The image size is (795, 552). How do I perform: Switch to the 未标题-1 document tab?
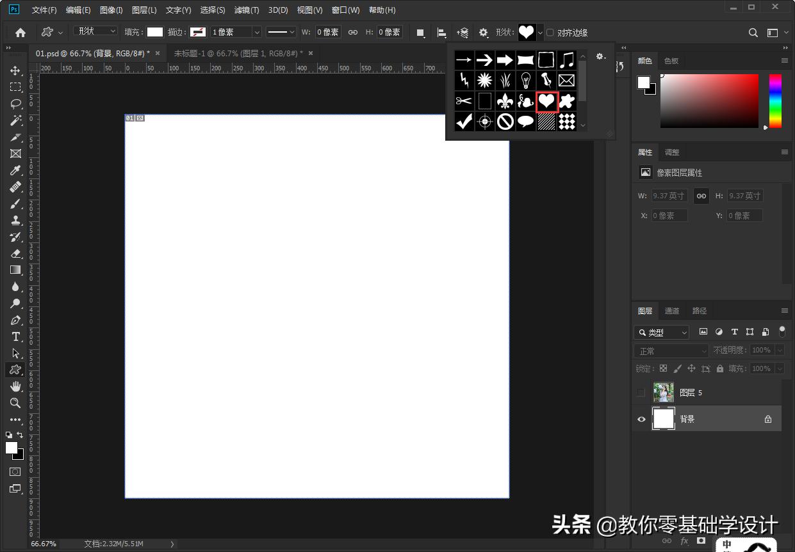238,53
